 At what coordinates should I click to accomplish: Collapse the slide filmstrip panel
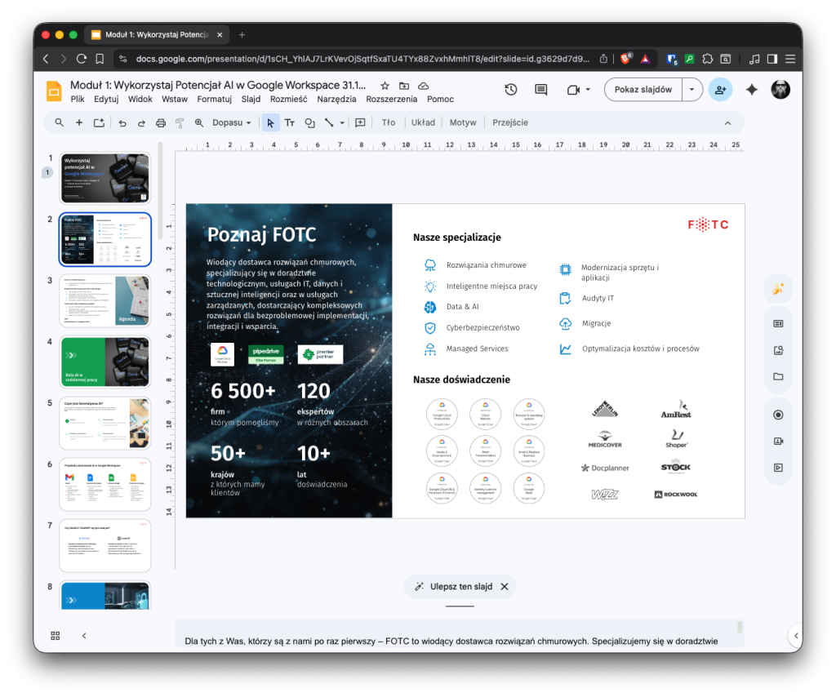click(x=84, y=635)
